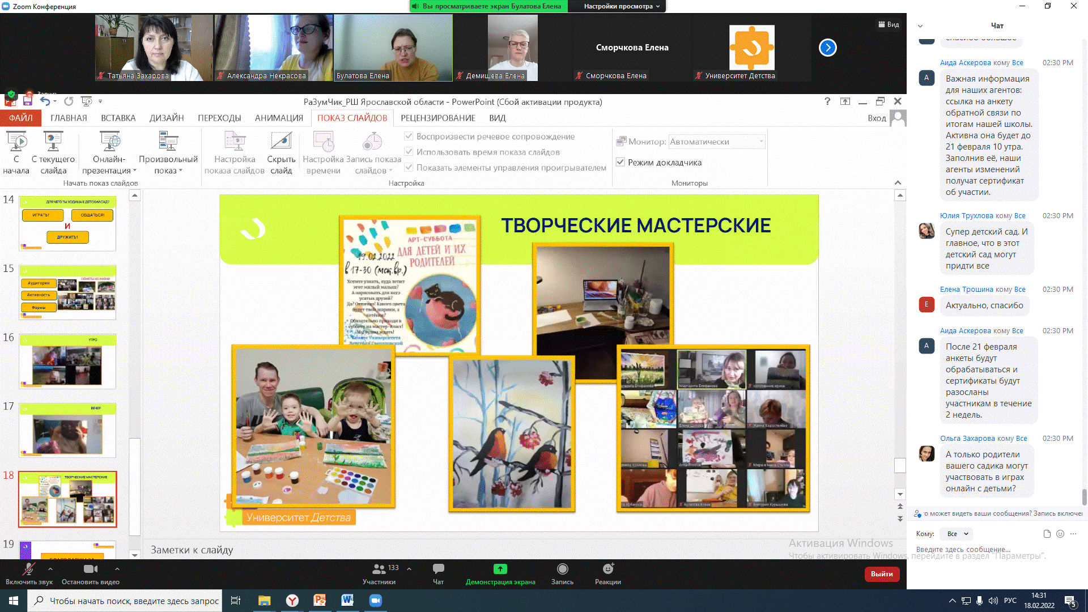
Task: Save the presentation via toolbar icon
Action: tap(27, 101)
